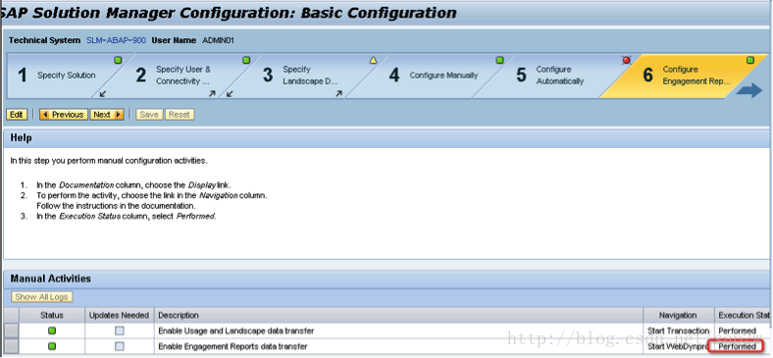The width and height of the screenshot is (773, 358).
Task: Click 'Enable Engagement Reports data transfer' text
Action: [232, 346]
